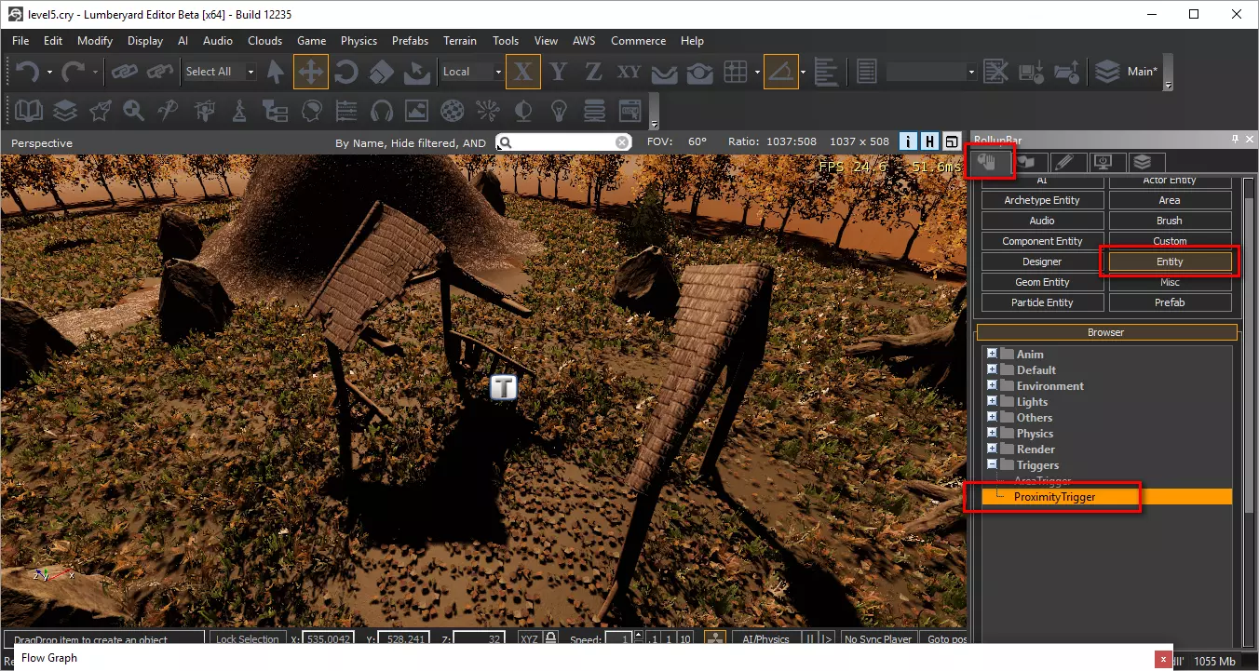Toggle the viewport info display button
This screenshot has width=1259, height=671.
(x=909, y=142)
